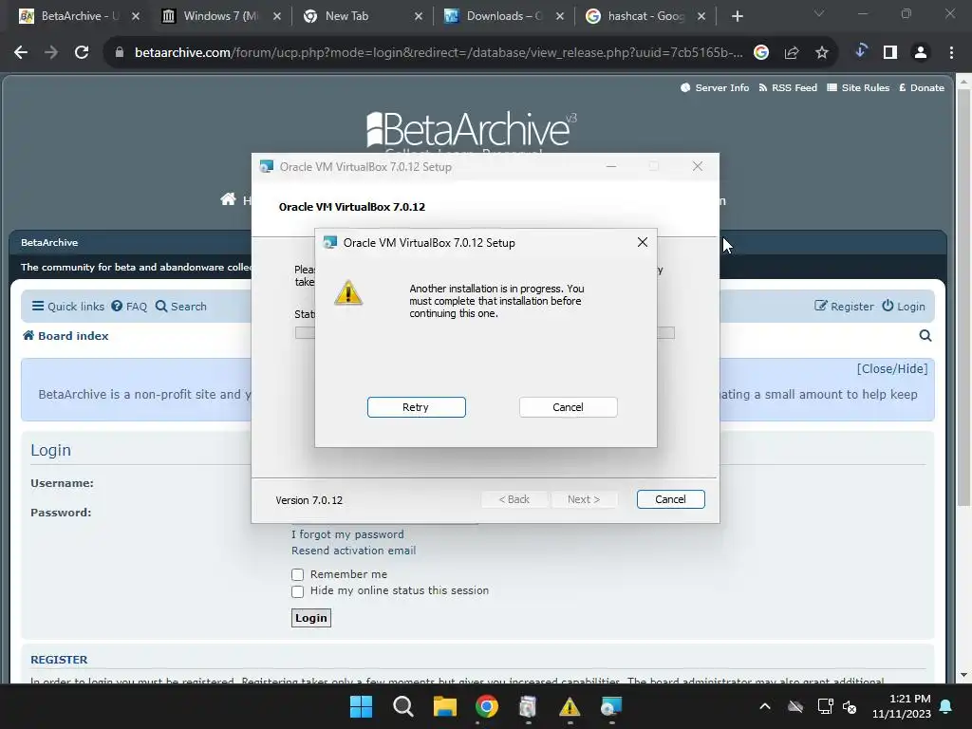Image resolution: width=972 pixels, height=729 pixels.
Task: Click the share page icon in address bar
Action: [x=792, y=53]
